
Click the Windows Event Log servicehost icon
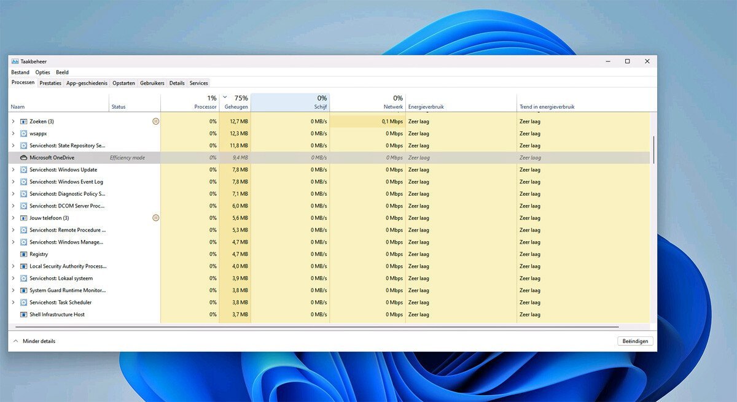pyautogui.click(x=24, y=182)
